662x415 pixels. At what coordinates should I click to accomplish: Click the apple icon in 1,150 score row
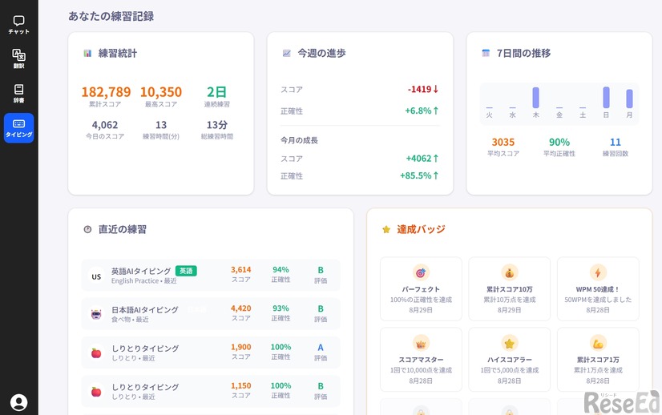coord(96,391)
